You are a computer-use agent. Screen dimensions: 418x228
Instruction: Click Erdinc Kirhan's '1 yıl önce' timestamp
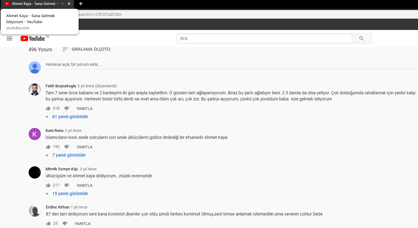tap(79, 207)
